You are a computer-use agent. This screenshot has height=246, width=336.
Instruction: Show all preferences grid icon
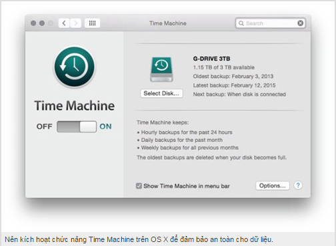(92, 23)
